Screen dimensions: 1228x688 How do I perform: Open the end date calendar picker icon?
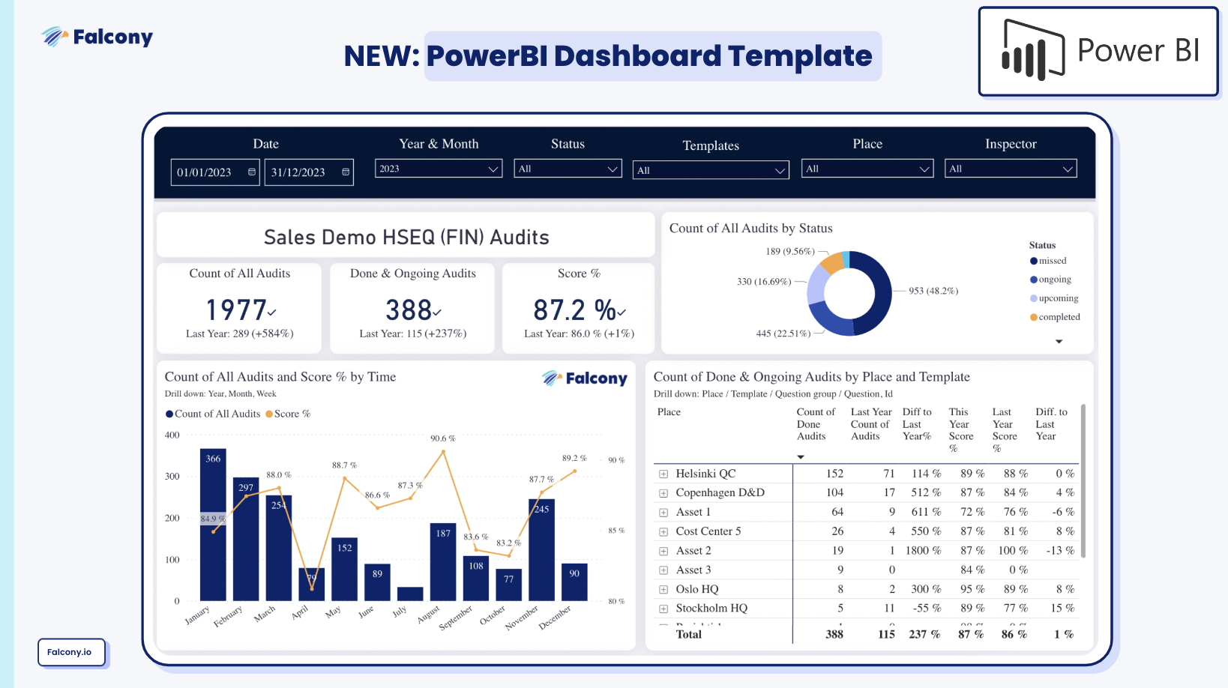pyautogui.click(x=346, y=172)
